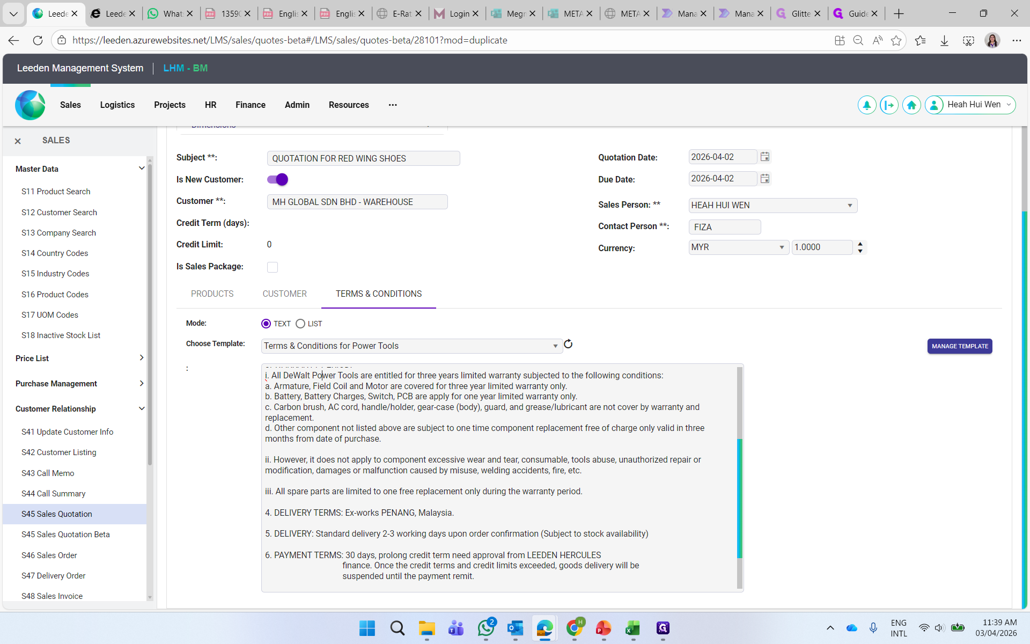1030x644 pixels.
Task: Add page to favorites star
Action: tap(896, 40)
